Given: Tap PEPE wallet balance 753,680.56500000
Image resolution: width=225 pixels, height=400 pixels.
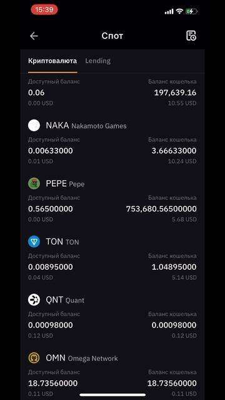Looking at the screenshot, I should click(161, 209).
